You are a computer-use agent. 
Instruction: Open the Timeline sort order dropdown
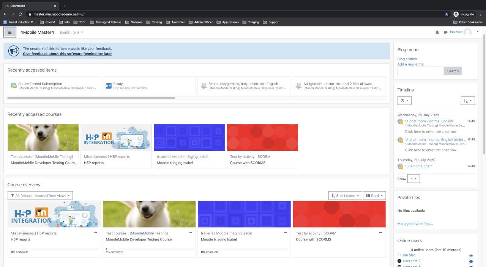(468, 100)
